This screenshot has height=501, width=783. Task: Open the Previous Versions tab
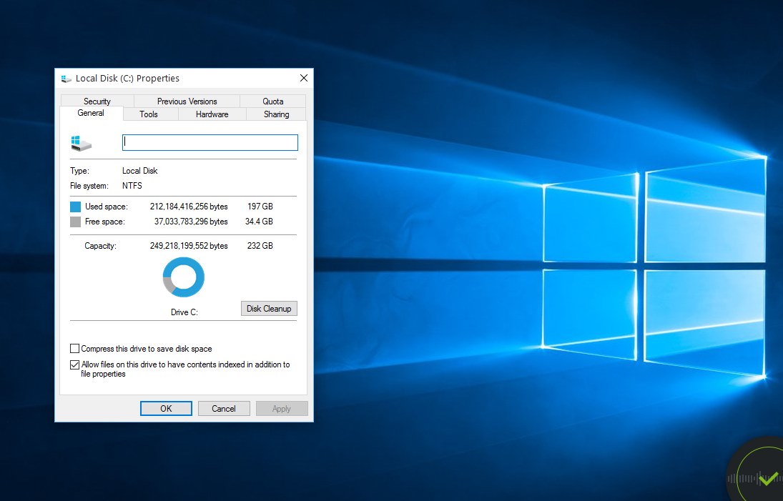[186, 101]
